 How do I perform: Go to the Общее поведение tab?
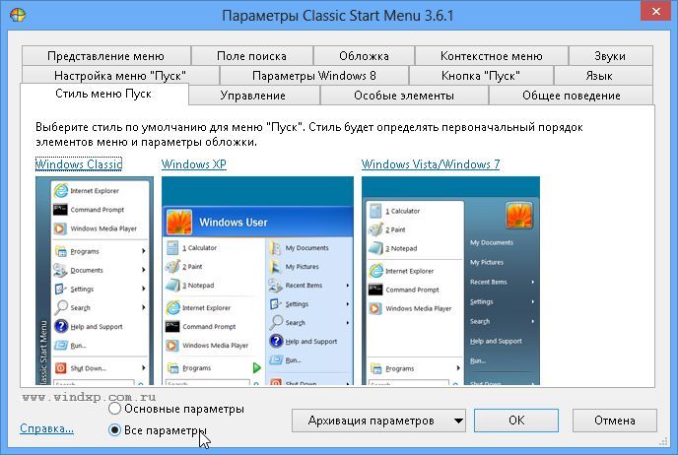(x=572, y=96)
